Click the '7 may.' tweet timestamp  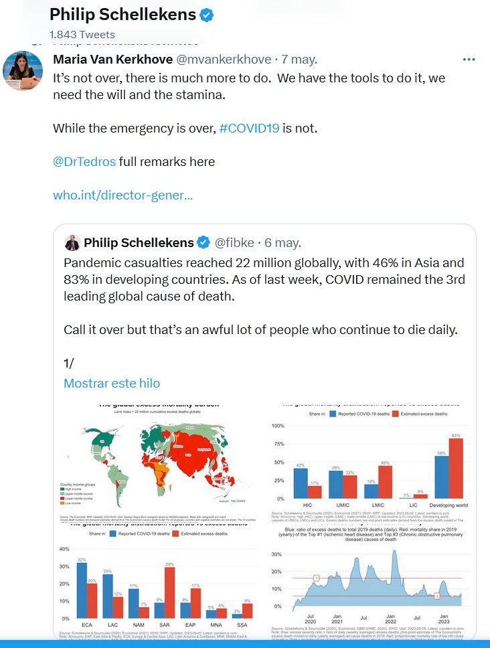pyautogui.click(x=295, y=60)
